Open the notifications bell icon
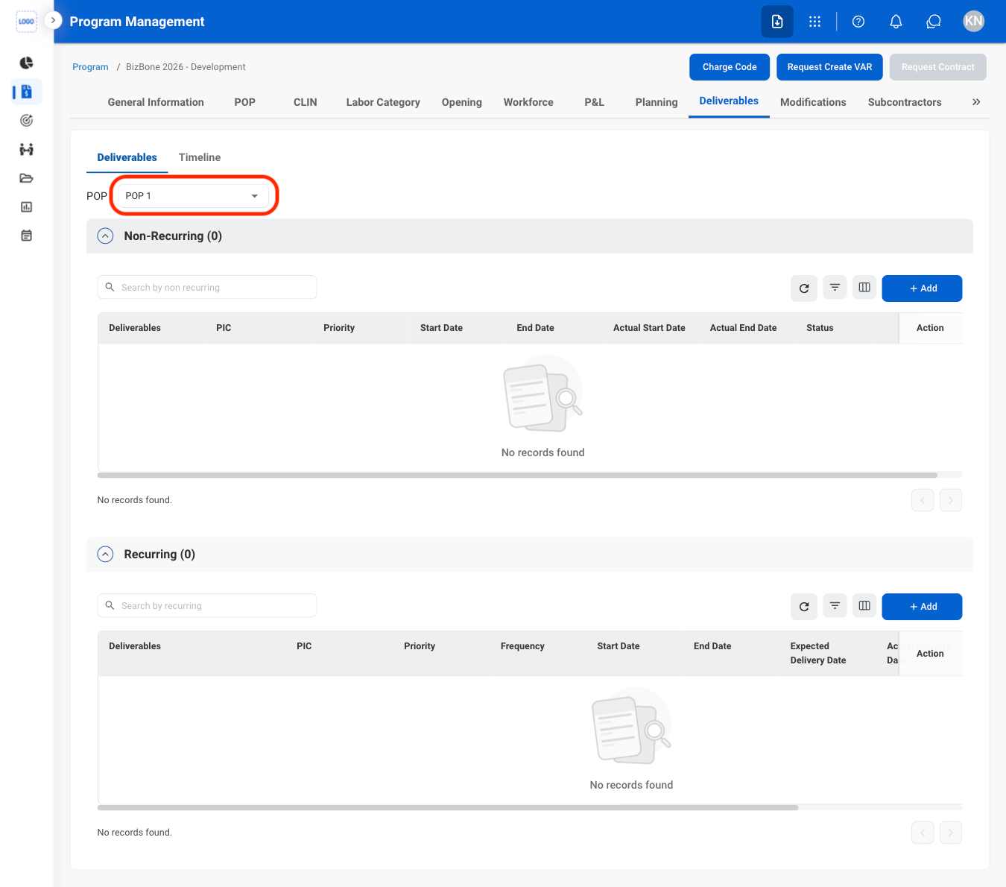This screenshot has width=1006, height=887. pos(896,22)
